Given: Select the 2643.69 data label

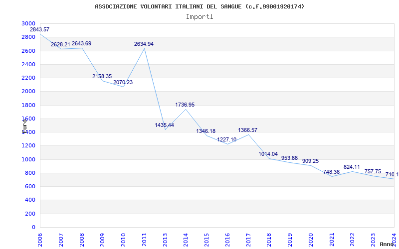Looking at the screenshot, I should [81, 43].
